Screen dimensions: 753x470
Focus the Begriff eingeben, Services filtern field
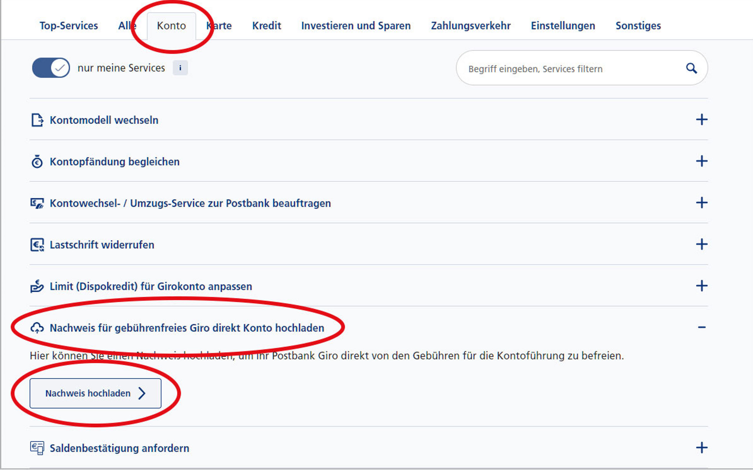[x=582, y=68]
